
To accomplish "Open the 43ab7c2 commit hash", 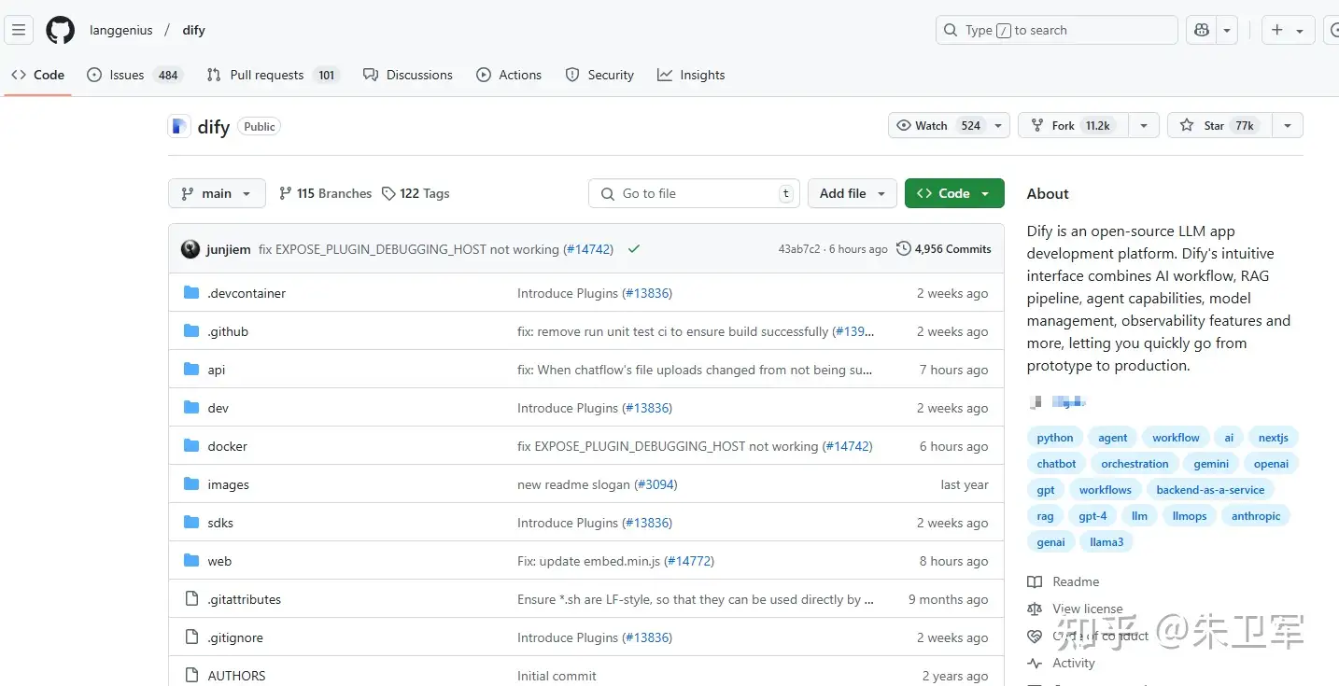I will (799, 249).
